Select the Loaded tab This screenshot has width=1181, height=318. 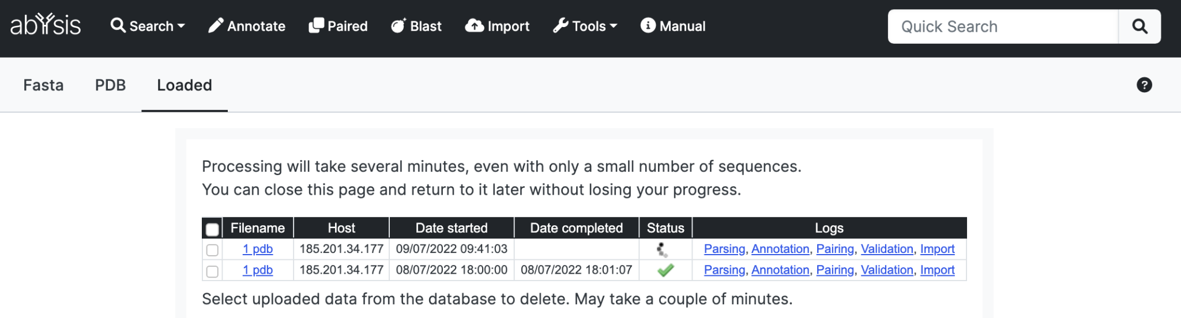point(185,85)
